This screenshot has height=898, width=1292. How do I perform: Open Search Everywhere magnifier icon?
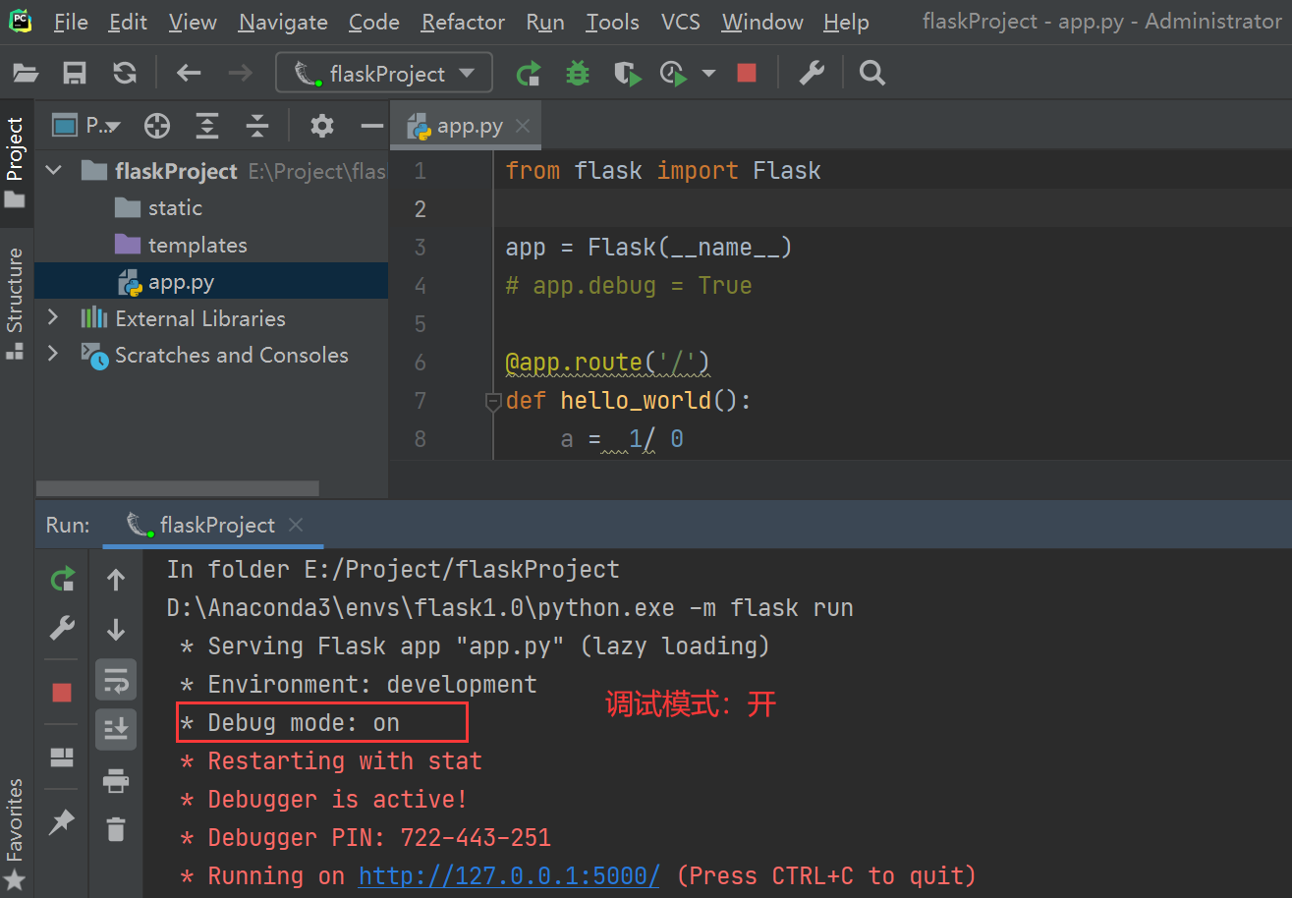[x=872, y=73]
